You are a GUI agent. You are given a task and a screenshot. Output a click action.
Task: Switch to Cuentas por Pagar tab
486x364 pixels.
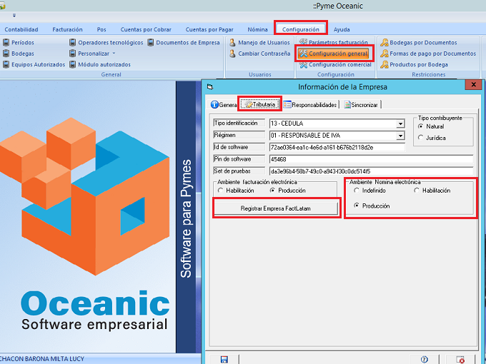[x=209, y=29]
